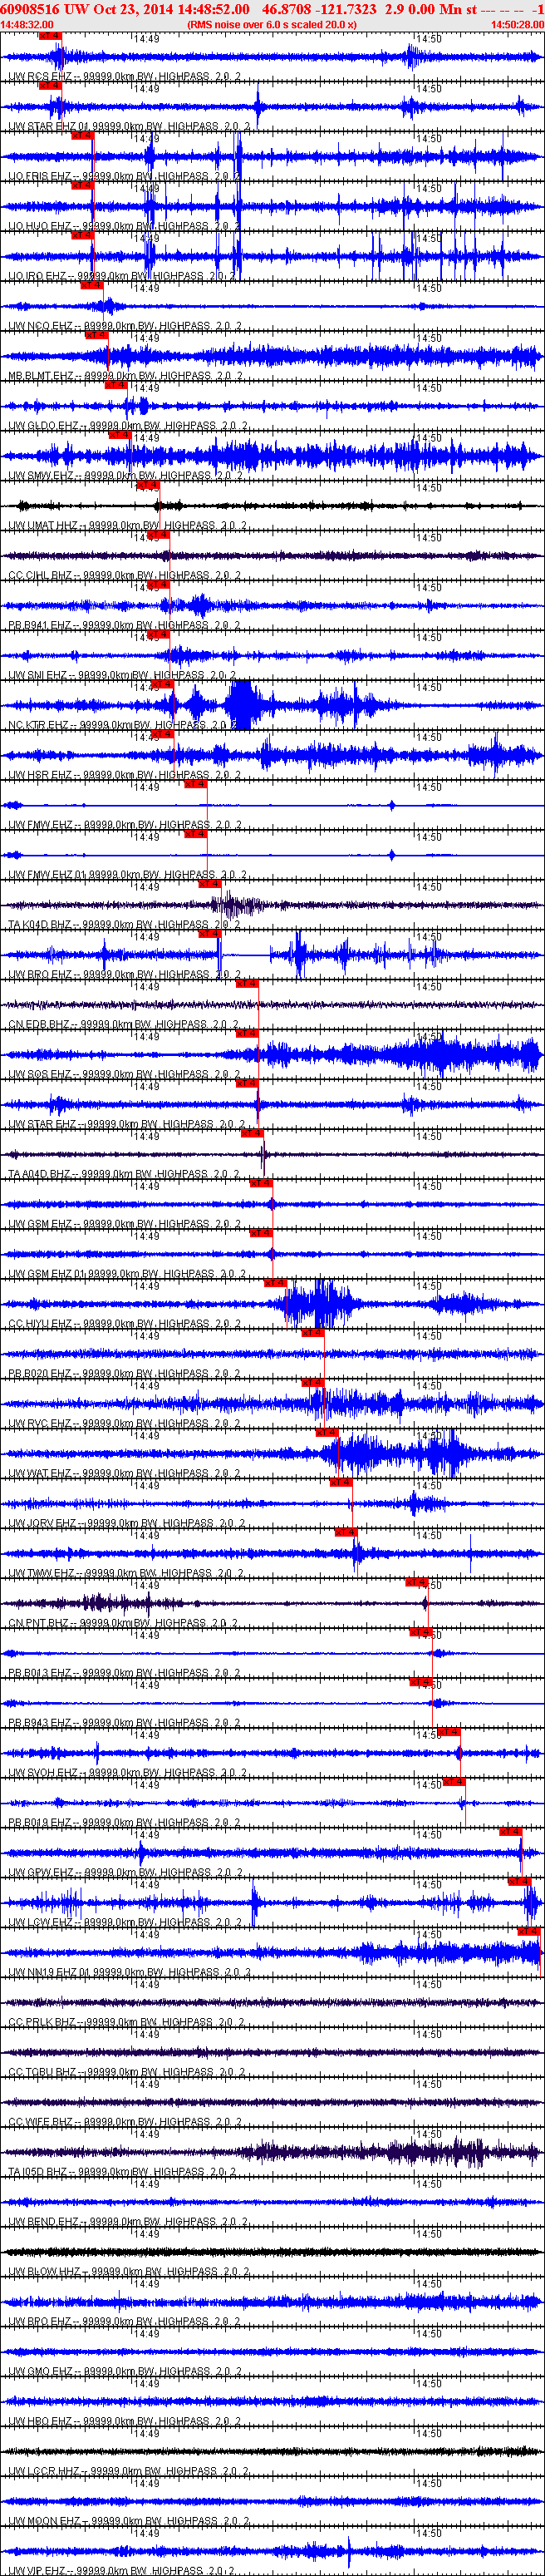Click red pick marker on TA K04D BHZ trace
The image size is (545, 2576).
(209, 884)
